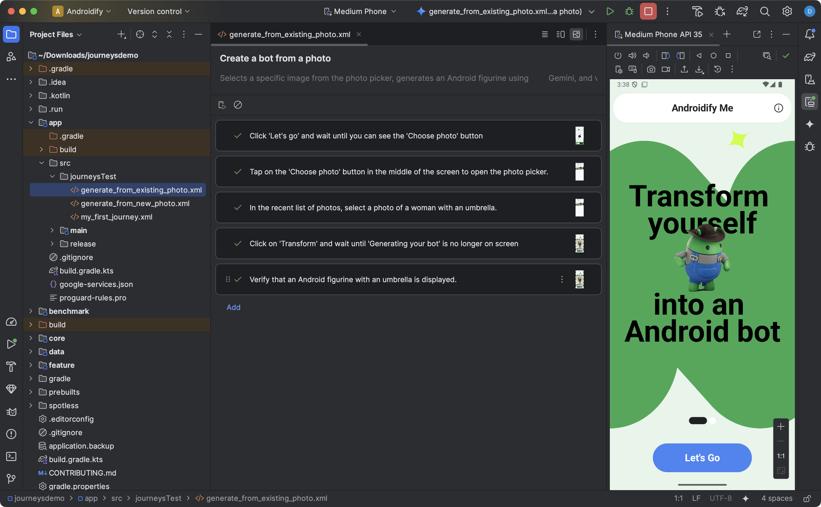Power off the emulator
Screen dimensions: 821x507
point(618,56)
